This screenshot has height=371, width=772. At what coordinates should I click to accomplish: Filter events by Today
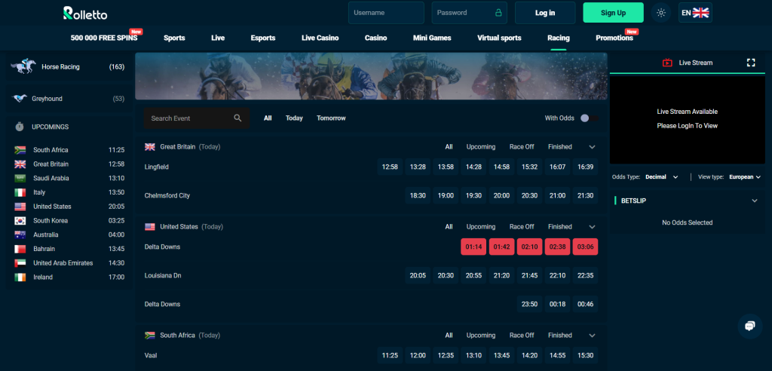(x=294, y=118)
